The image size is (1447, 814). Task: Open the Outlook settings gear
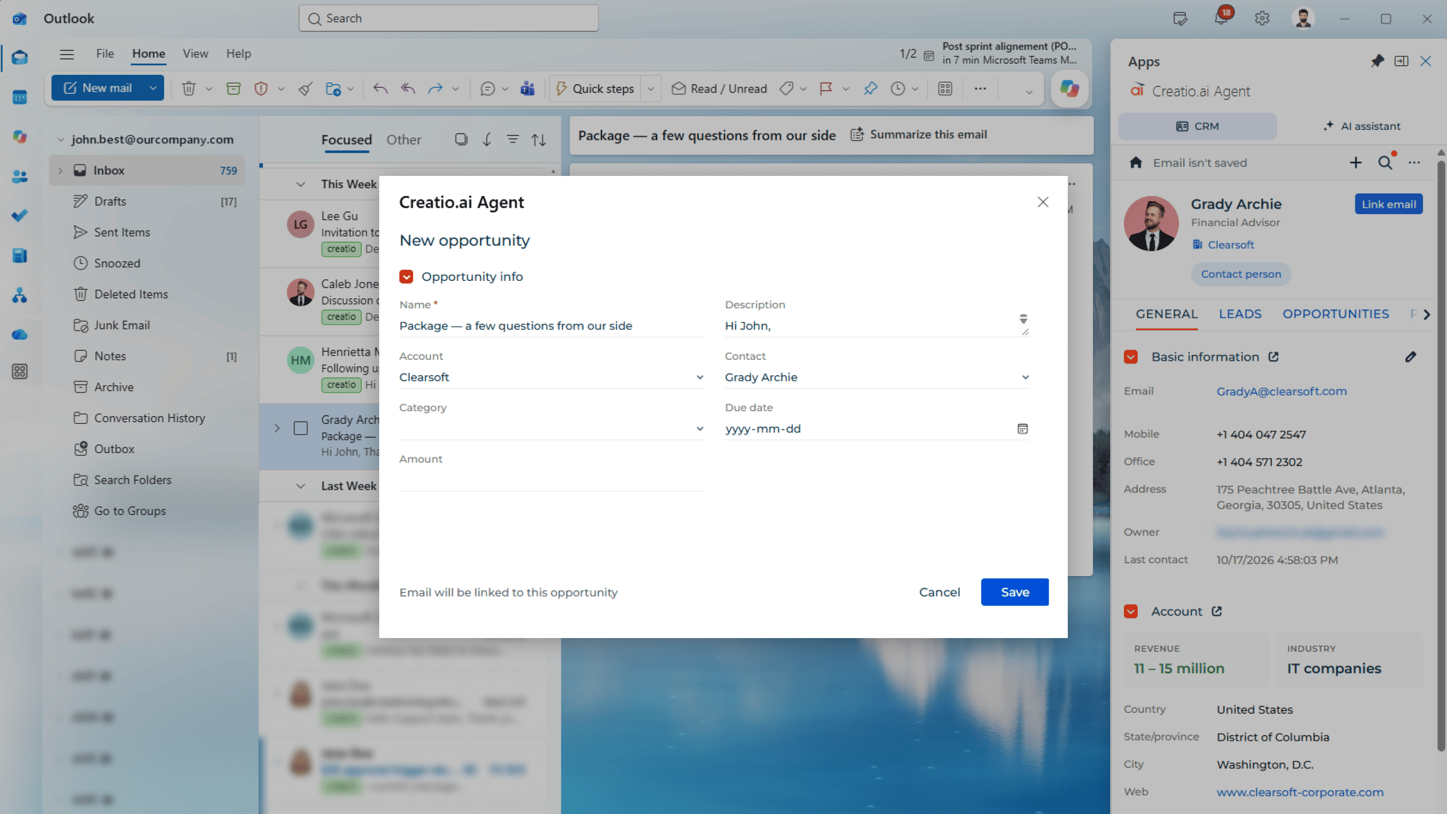(1262, 19)
